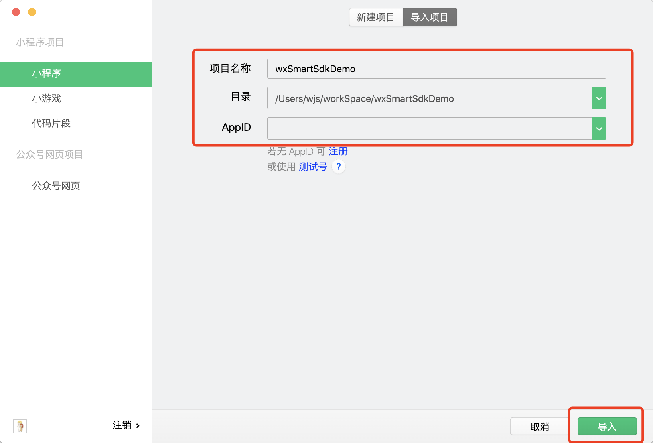
Task: Click the empty AppID field
Action: pyautogui.click(x=430, y=128)
